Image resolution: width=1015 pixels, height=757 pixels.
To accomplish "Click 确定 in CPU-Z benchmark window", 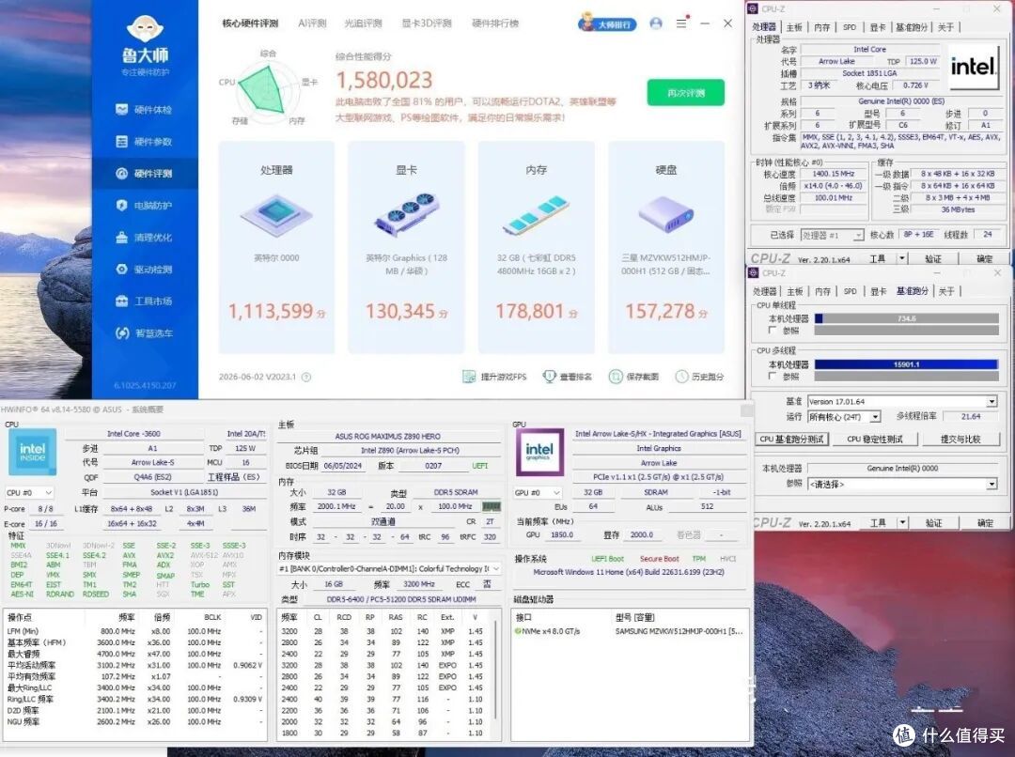I will pos(985,523).
